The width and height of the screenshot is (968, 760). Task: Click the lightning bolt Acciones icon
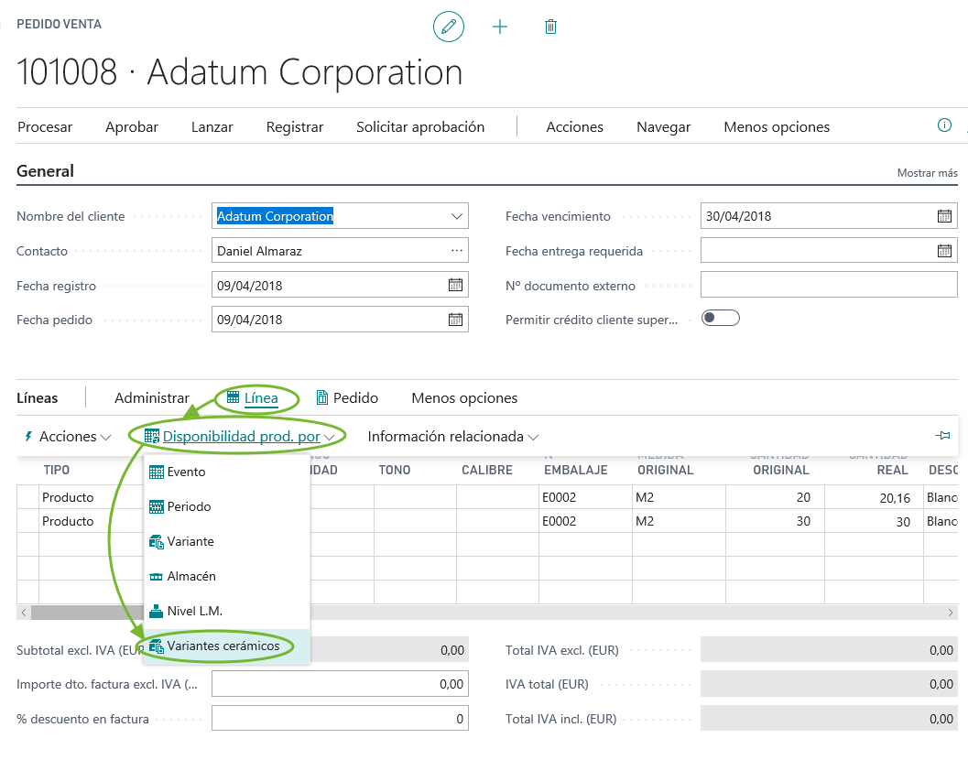(x=28, y=437)
